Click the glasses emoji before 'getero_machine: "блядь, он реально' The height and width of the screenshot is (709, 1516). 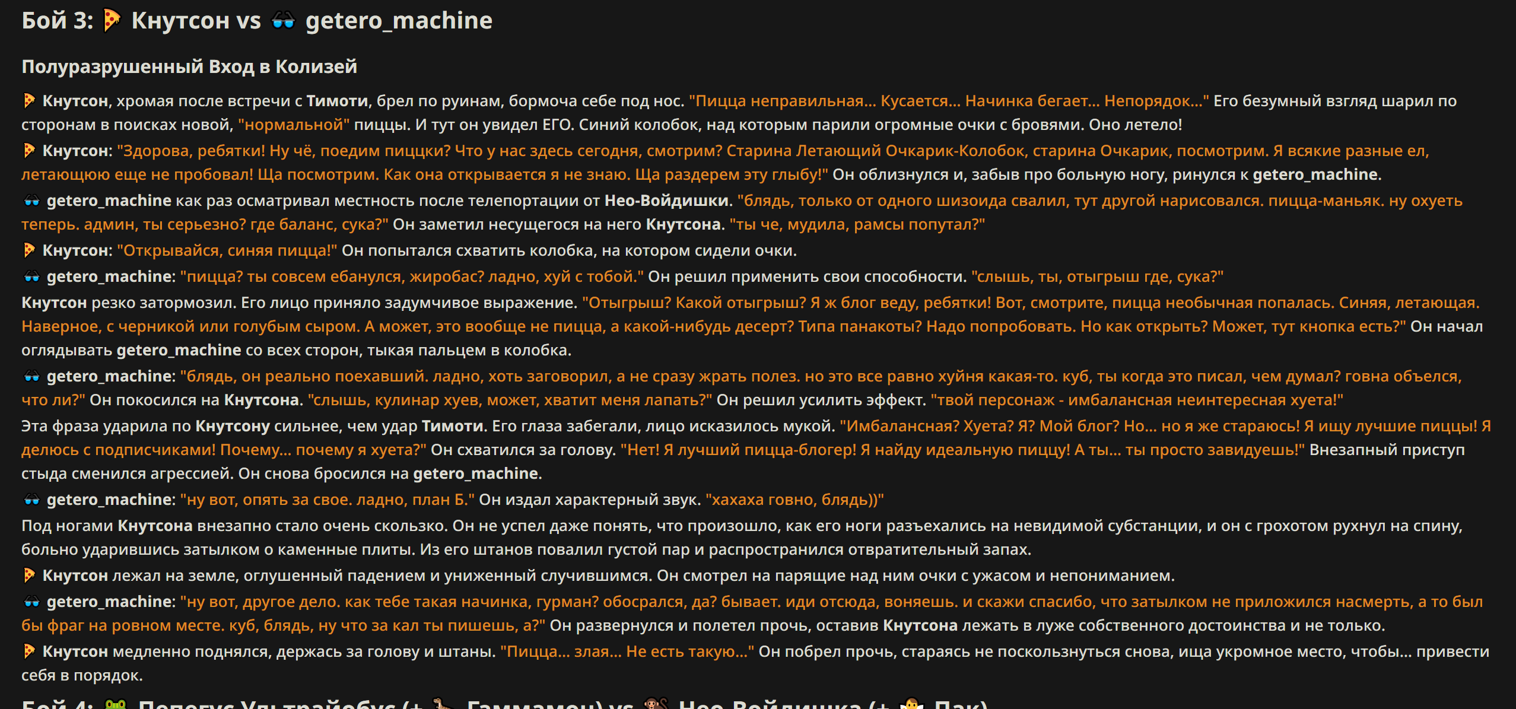[x=31, y=376]
